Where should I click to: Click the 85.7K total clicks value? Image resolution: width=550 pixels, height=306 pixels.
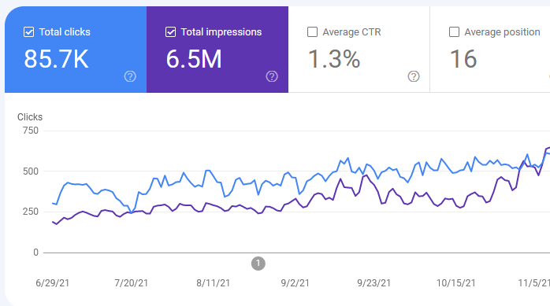click(x=56, y=59)
